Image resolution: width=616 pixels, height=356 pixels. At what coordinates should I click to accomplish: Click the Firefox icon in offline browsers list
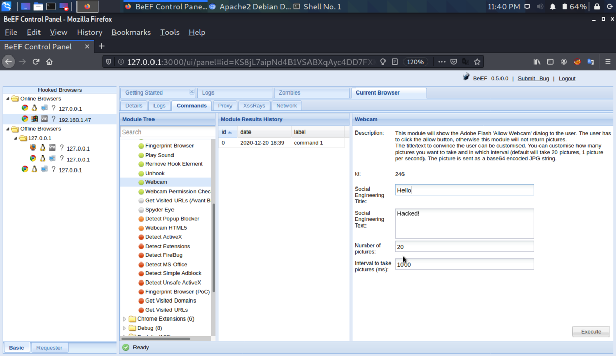(x=33, y=147)
